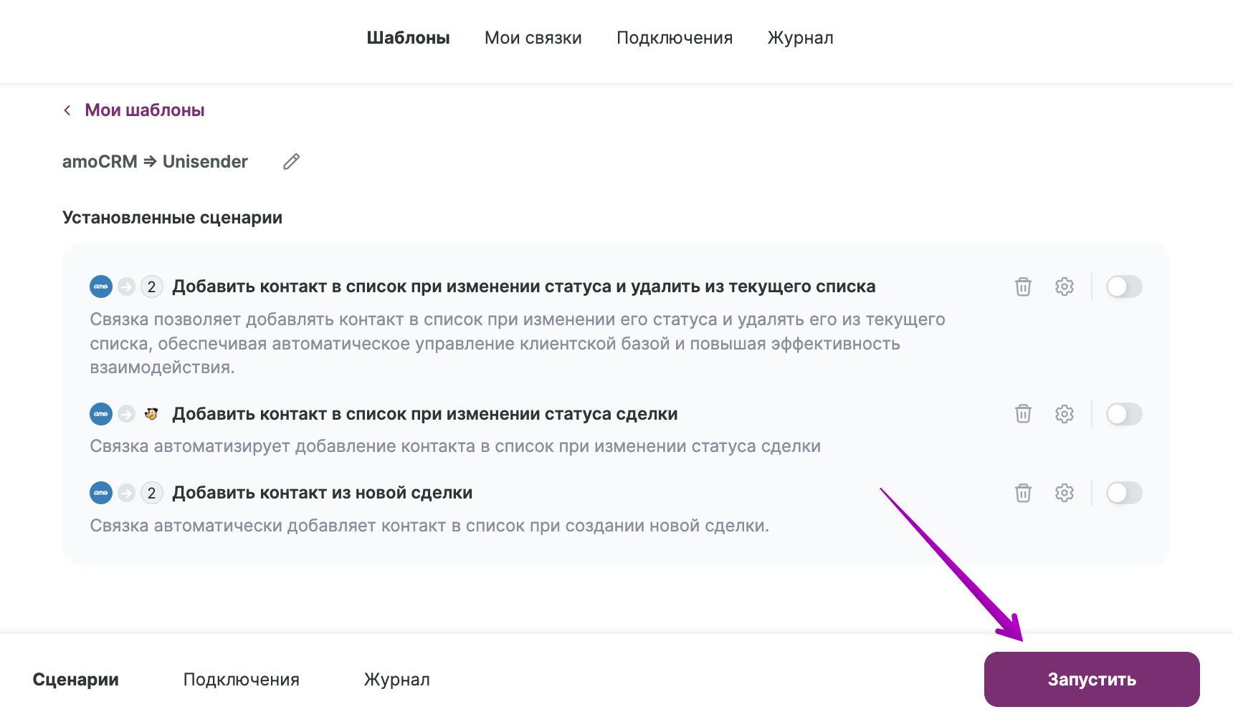Viewport: 1233px width, 722px height.
Task: Open scenario title ending "удалить из текущего списка"
Action: pyautogui.click(x=524, y=287)
